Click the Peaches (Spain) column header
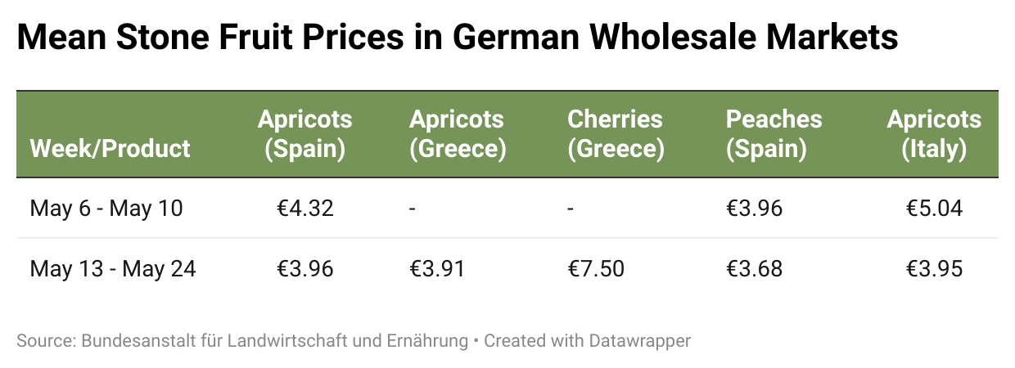This screenshot has height=368, width=1015. tap(774, 134)
